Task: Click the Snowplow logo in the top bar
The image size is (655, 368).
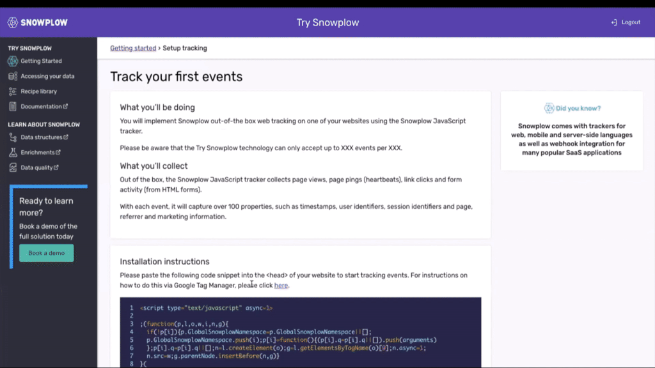Action: click(36, 22)
